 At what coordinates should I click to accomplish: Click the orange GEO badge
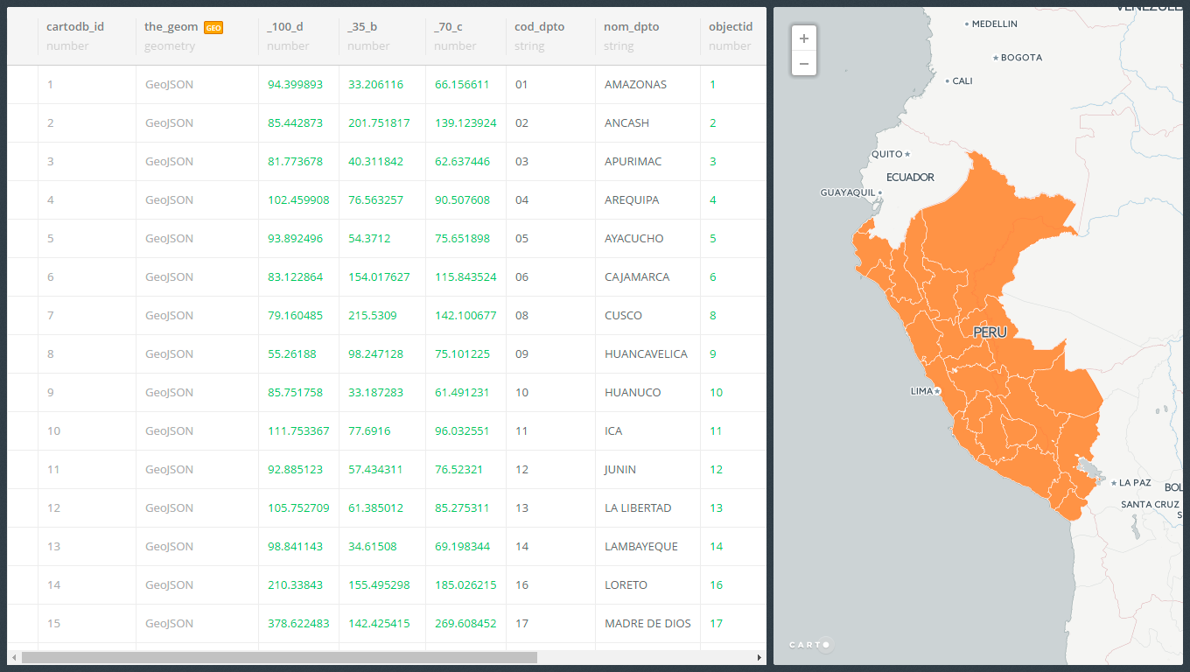[213, 27]
